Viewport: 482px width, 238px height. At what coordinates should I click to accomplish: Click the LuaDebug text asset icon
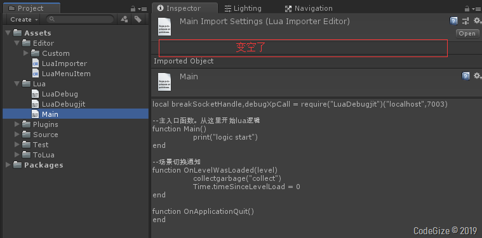coord(36,94)
